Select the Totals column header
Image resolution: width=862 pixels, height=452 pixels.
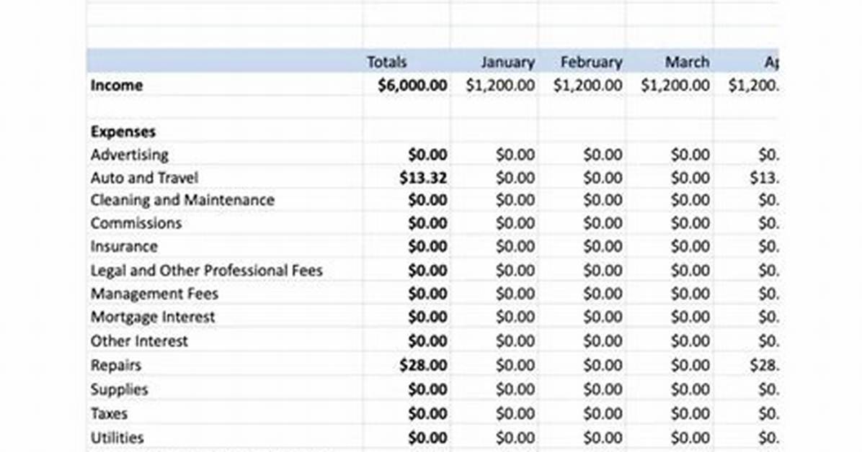[x=386, y=62]
